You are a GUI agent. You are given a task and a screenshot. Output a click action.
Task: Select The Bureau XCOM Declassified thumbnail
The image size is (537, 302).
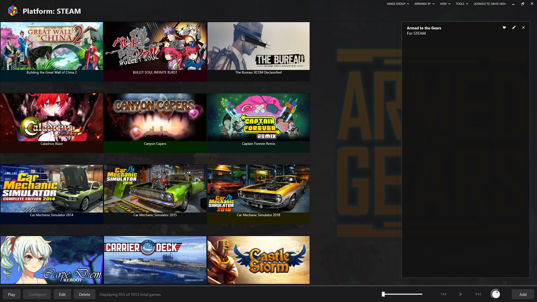coord(258,46)
